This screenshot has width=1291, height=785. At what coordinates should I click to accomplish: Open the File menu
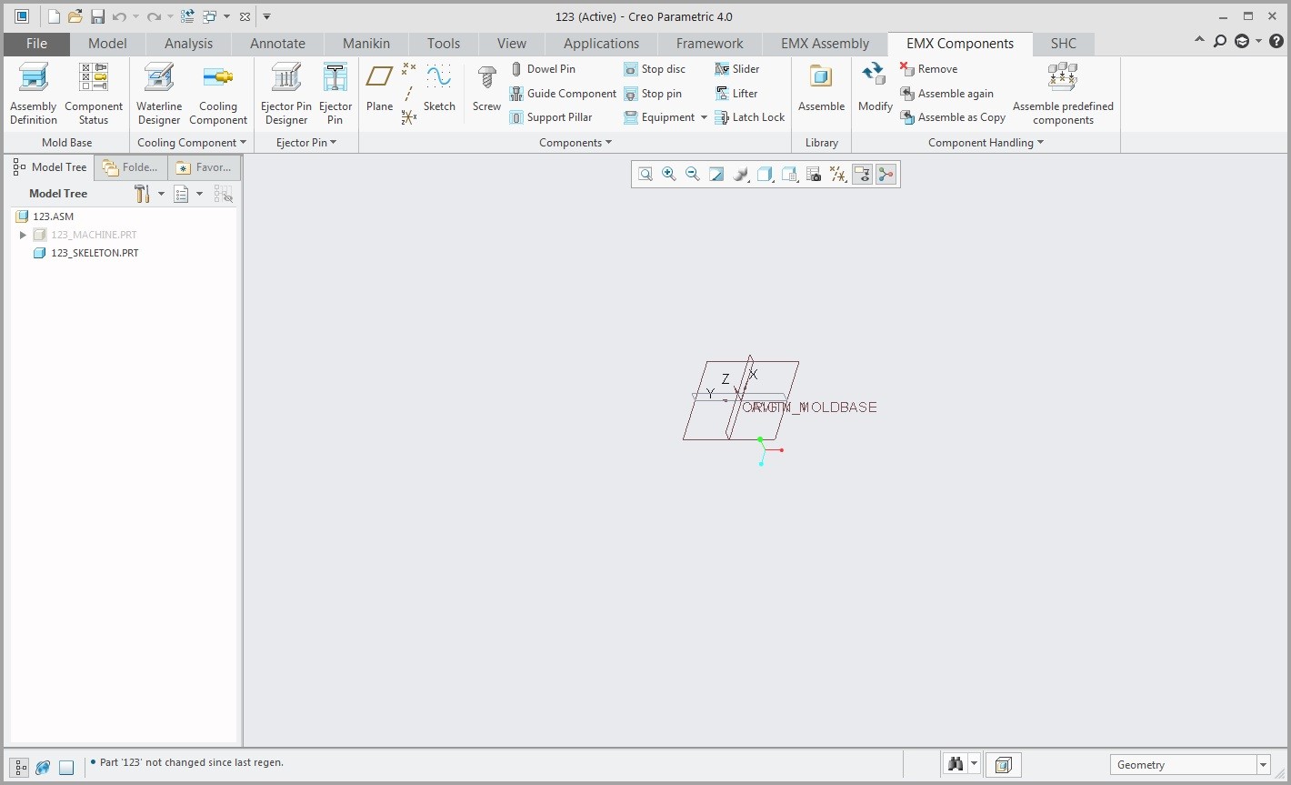click(x=36, y=44)
